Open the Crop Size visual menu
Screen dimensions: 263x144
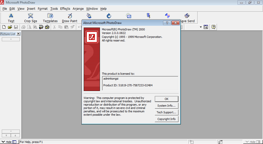[x=31, y=18]
